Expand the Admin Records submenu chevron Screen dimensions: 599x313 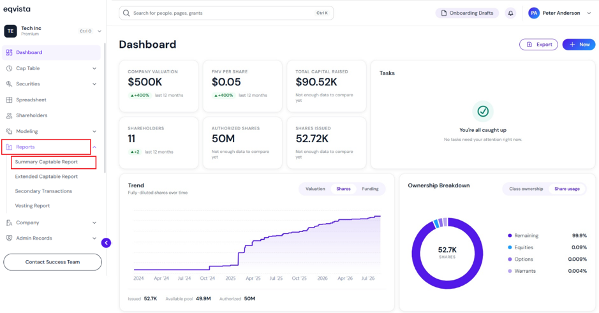(94, 238)
